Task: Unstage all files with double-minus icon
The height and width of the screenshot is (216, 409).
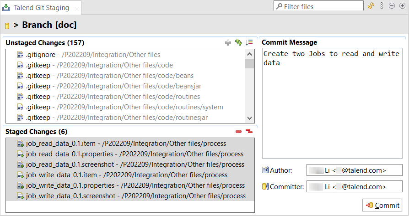Action: coord(249,132)
